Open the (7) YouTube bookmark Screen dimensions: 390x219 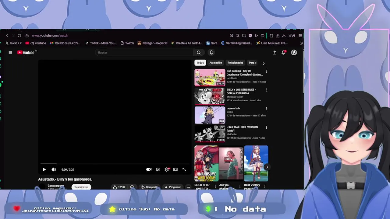(36, 43)
